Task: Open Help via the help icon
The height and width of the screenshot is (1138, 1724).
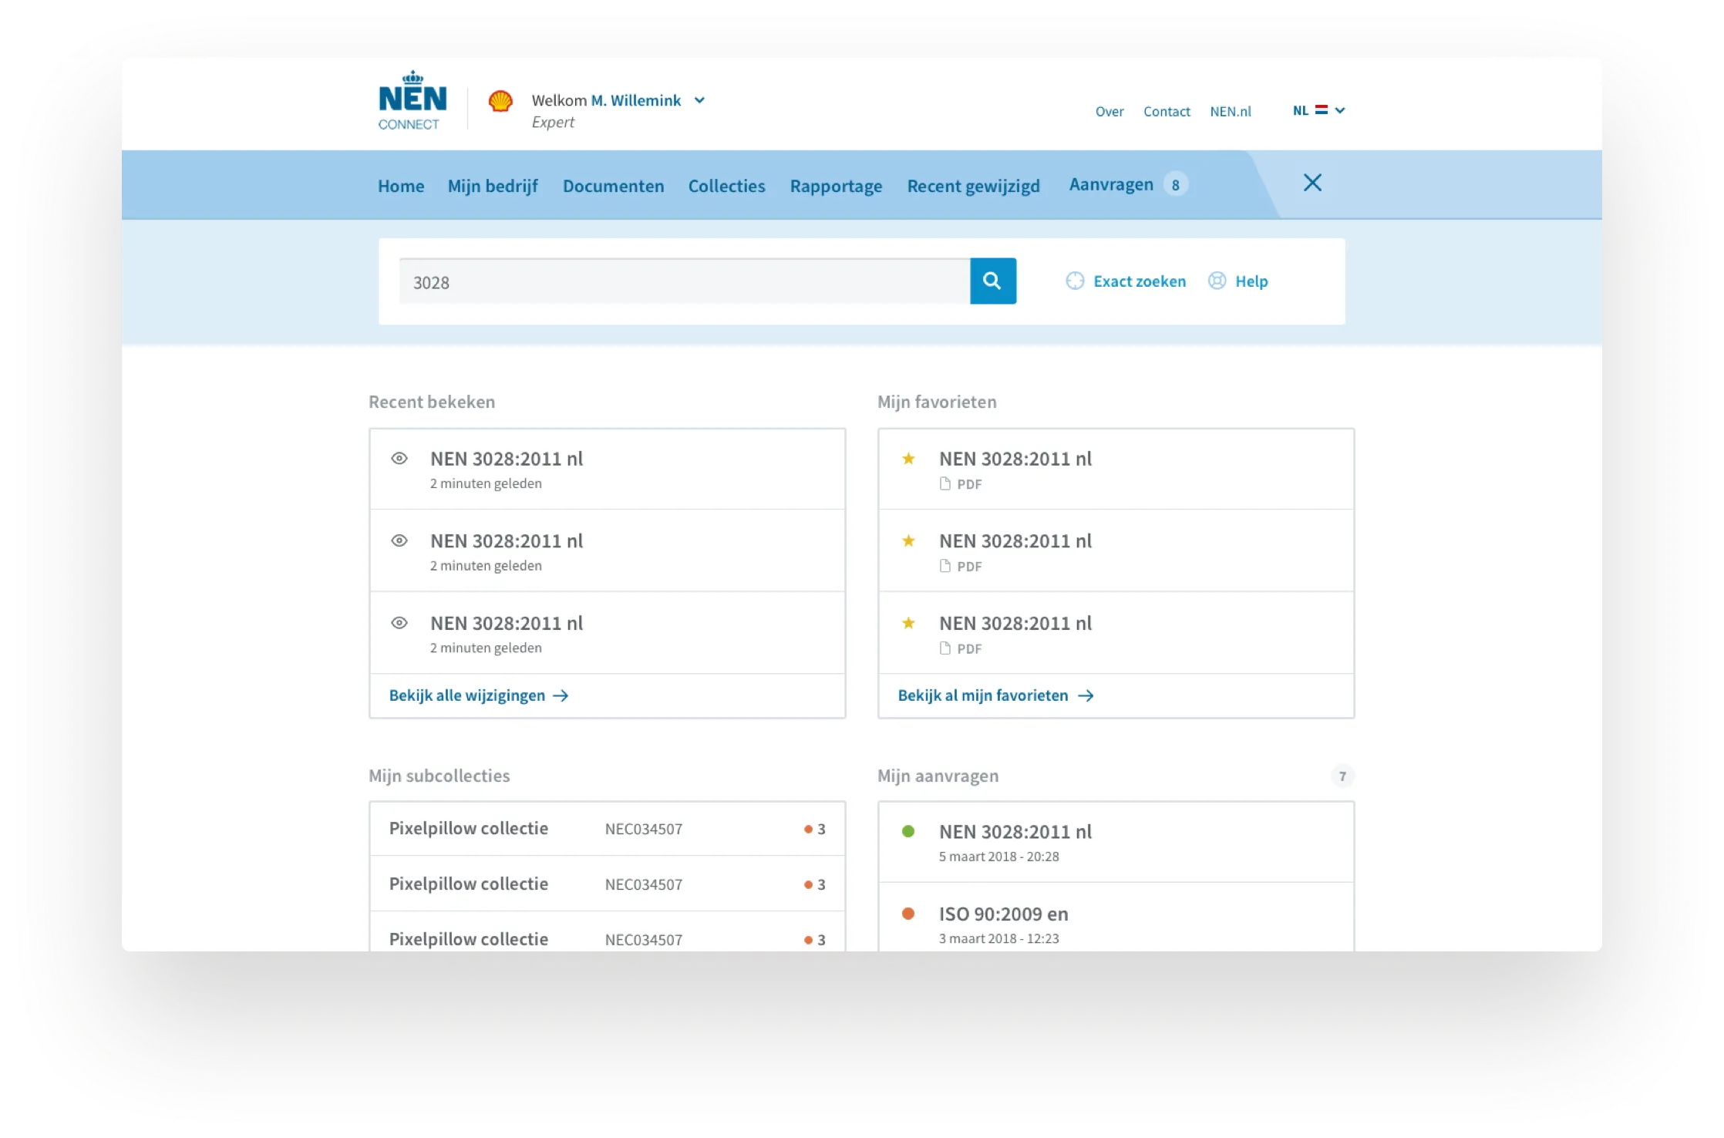Action: (x=1217, y=281)
